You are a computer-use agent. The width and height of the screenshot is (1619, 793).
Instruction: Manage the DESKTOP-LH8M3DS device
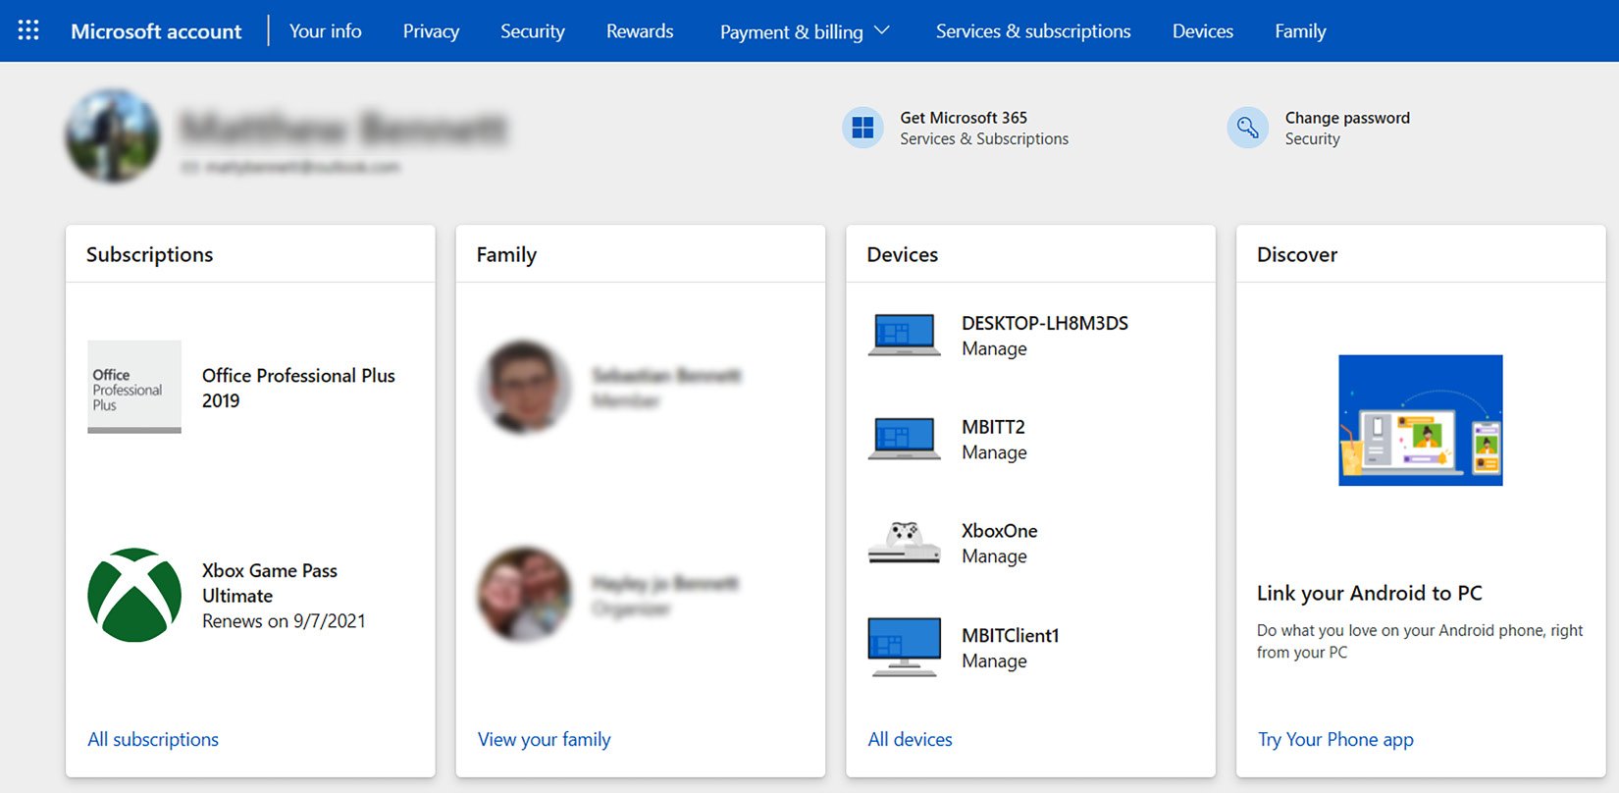(994, 349)
